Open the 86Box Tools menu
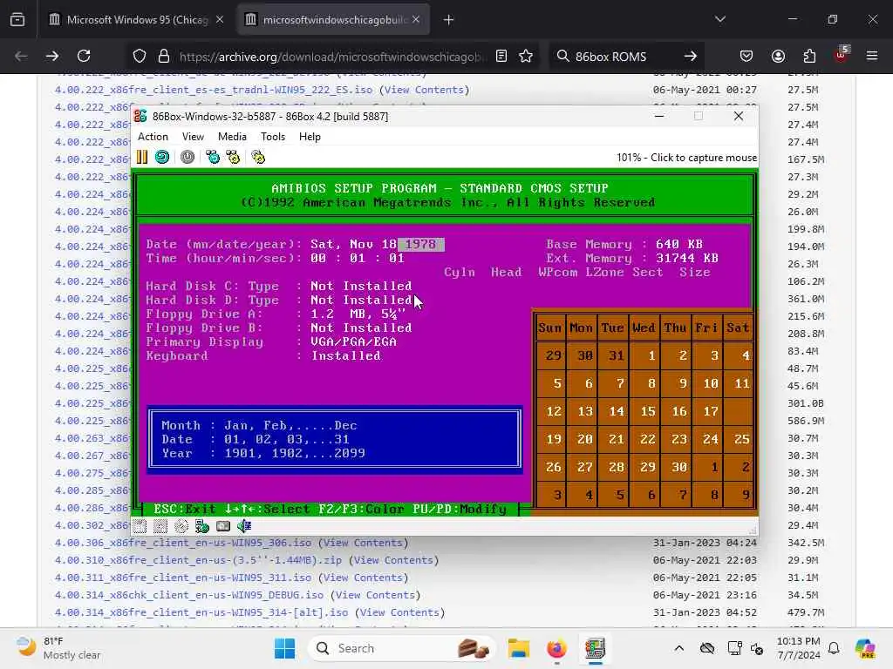Screen dimensions: 893x669 [273, 137]
